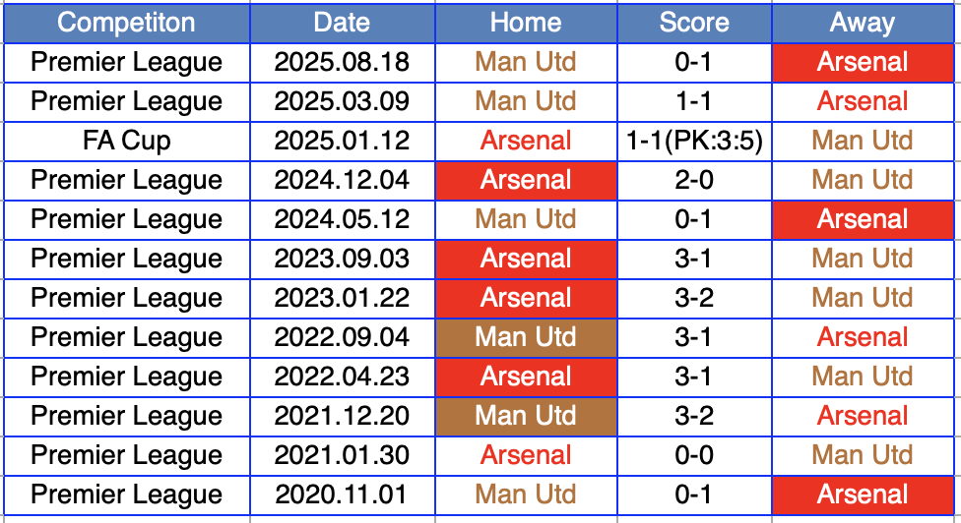Select the Competiton column header
Viewport: 961px width, 523px height.
coord(126,23)
